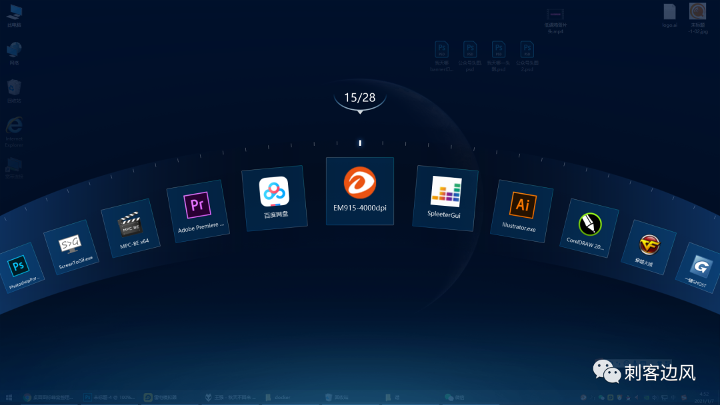The width and height of the screenshot is (720, 405).
Task: Open the taskbar clock and date
Action: 704,397
